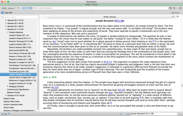Select The Brothers' Second Visit entry
Viewport: 183px width, 116px height.
click(x=23, y=68)
